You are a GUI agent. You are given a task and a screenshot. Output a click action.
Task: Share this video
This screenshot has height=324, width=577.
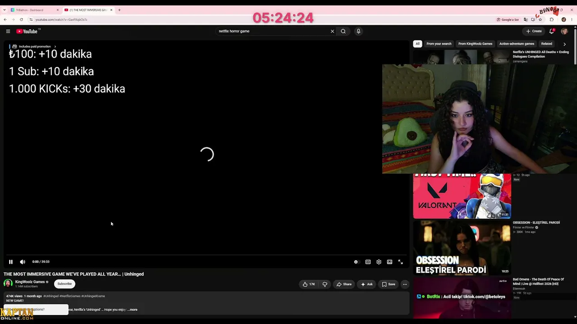tap(344, 284)
